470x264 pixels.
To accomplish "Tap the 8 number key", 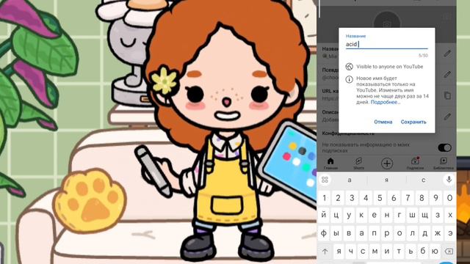I will [x=422, y=198].
